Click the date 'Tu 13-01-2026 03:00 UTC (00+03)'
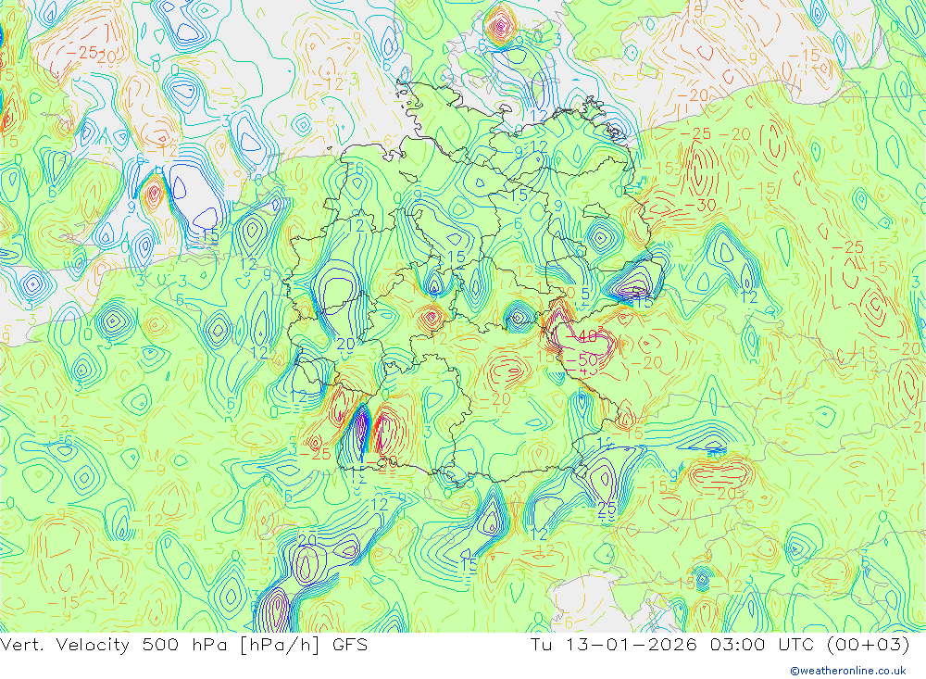Screen dimensions: 926x679 [720, 645]
